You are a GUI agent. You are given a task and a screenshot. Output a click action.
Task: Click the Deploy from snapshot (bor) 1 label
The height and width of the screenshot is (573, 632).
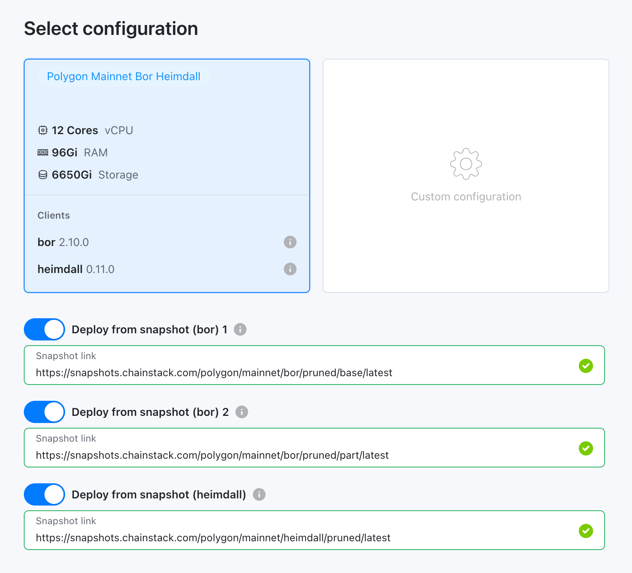click(150, 329)
